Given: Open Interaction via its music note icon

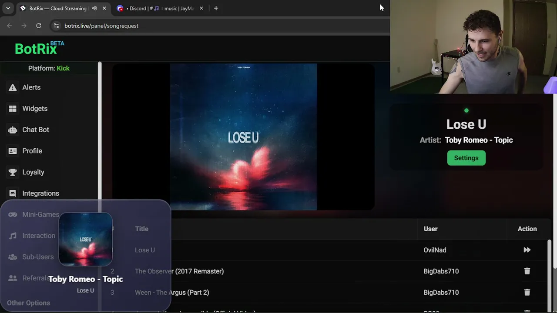Looking at the screenshot, I should [x=13, y=236].
